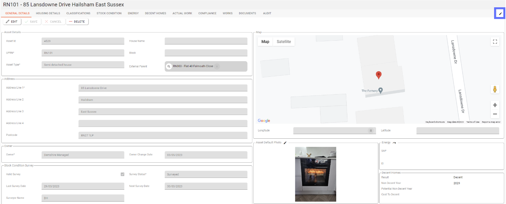Click the oven photo thumbnail
506x204 pixels.
[x=315, y=174]
